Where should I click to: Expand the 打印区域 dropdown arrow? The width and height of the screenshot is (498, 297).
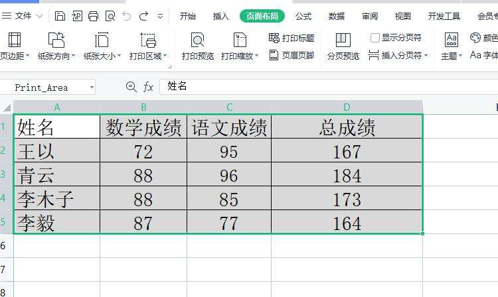pos(165,56)
